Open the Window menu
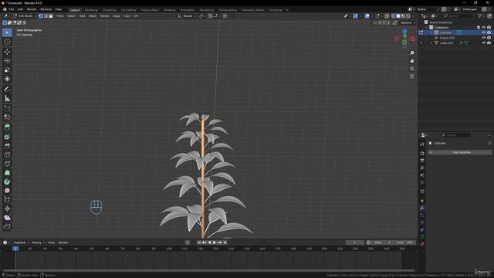Image resolution: width=494 pixels, height=278 pixels. tap(46, 9)
